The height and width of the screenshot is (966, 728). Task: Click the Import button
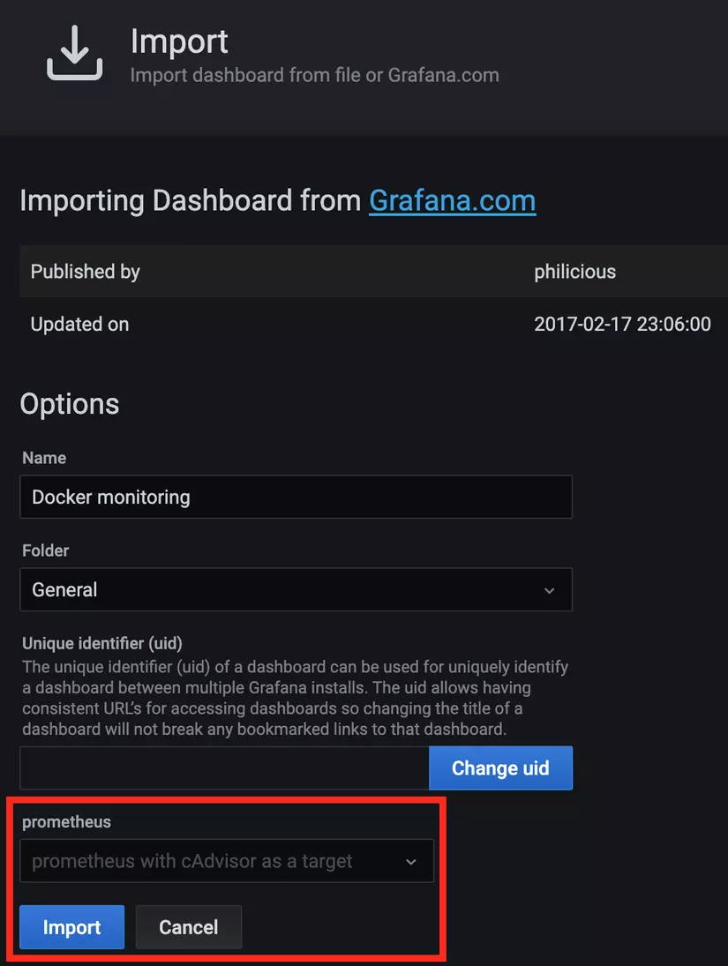pos(71,926)
